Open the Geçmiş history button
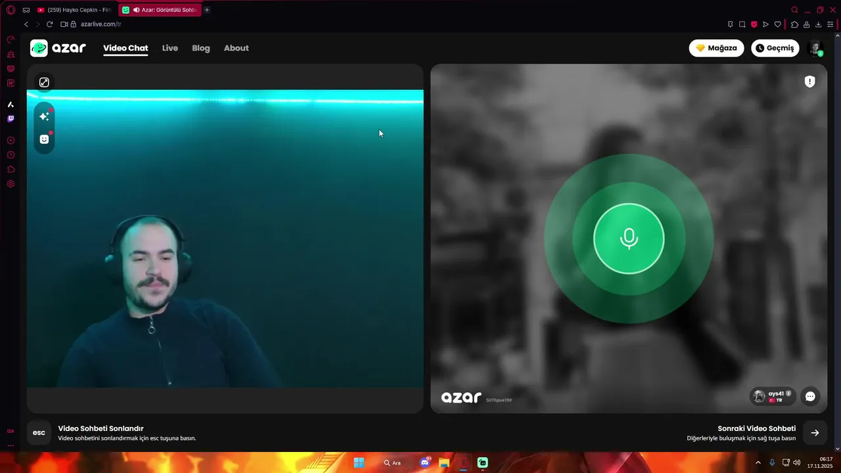The width and height of the screenshot is (841, 473). pyautogui.click(x=775, y=48)
